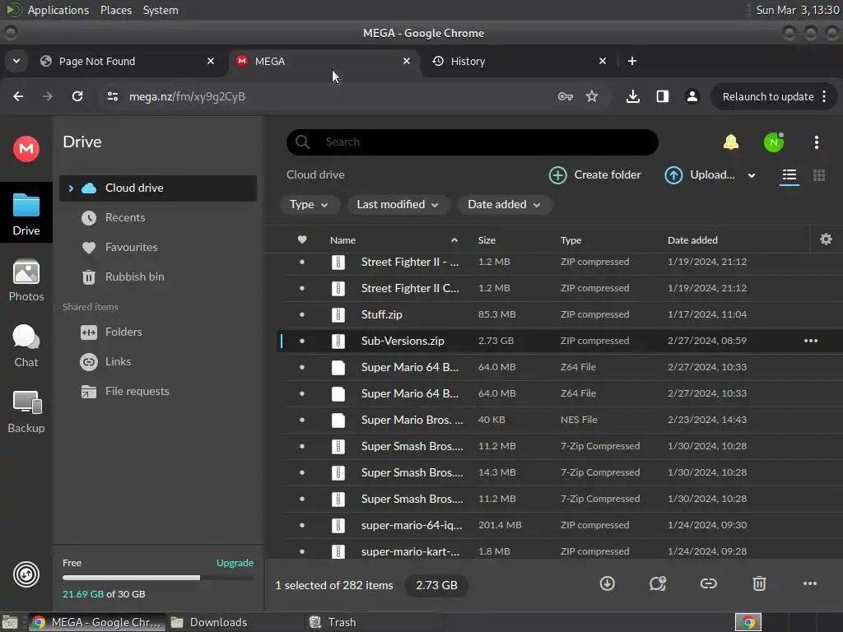Sort by Size column header
This screenshot has height=632, width=843.
(x=487, y=240)
